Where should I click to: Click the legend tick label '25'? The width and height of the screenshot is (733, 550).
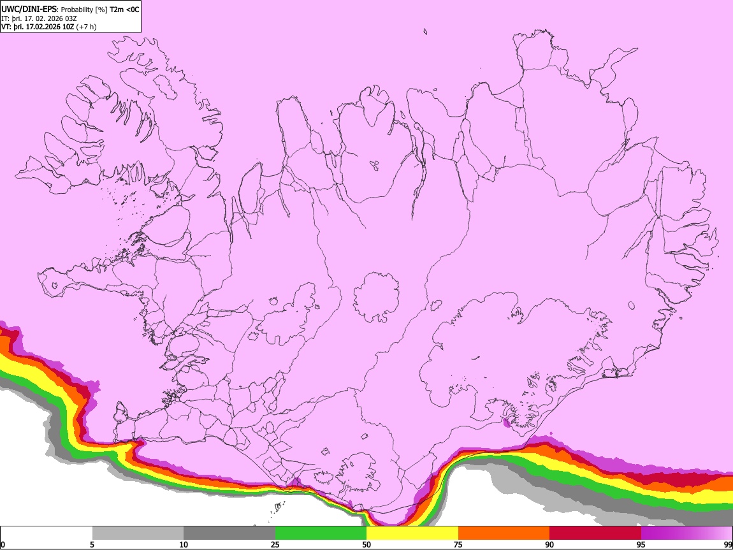[x=275, y=544]
